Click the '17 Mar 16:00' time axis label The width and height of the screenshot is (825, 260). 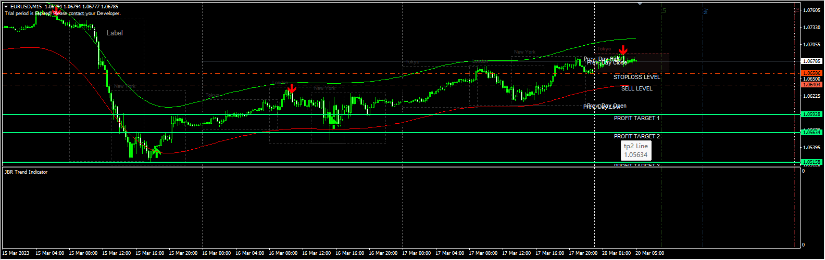click(550, 253)
